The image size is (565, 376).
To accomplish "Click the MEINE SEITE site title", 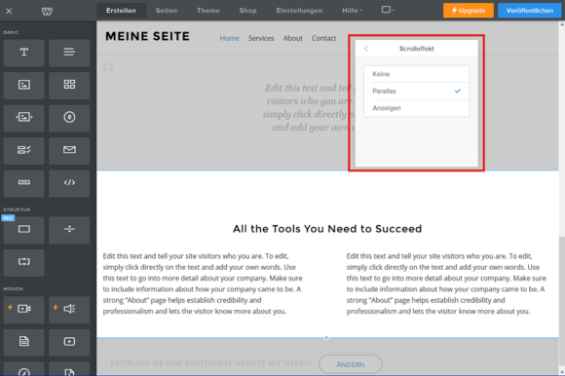I will (147, 36).
